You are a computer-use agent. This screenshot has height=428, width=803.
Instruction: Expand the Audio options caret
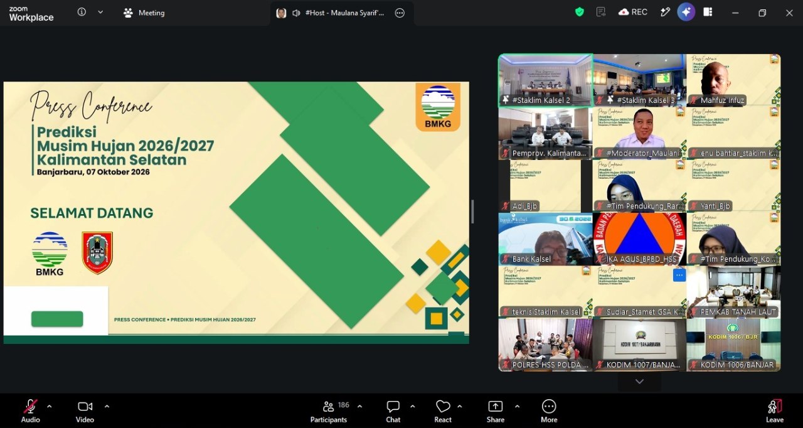click(x=50, y=406)
